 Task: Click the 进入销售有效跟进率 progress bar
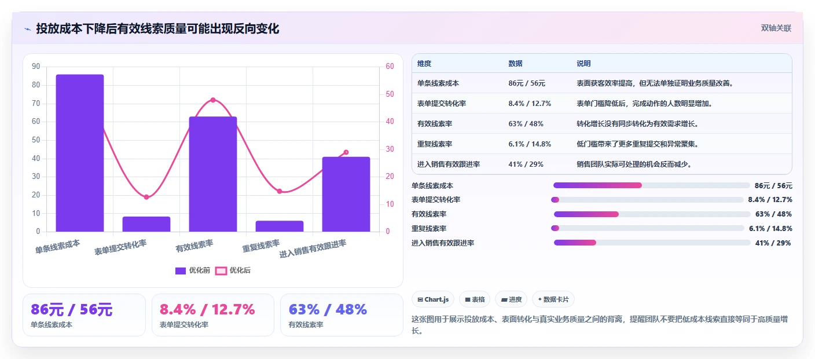click(x=652, y=243)
